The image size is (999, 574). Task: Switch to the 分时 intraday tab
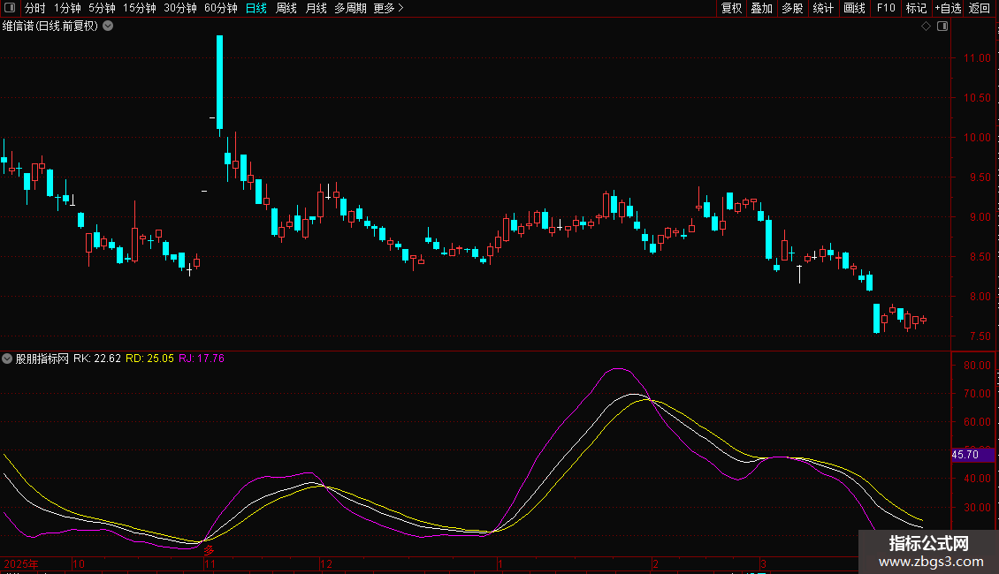[34, 8]
